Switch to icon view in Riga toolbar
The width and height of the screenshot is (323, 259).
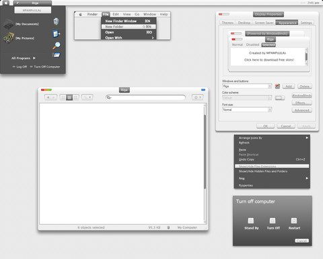pos(63,97)
